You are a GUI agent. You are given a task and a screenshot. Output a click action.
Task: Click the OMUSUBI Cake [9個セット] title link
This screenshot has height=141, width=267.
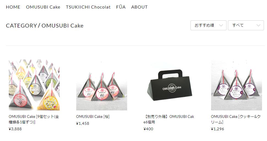pyautogui.click(x=34, y=119)
